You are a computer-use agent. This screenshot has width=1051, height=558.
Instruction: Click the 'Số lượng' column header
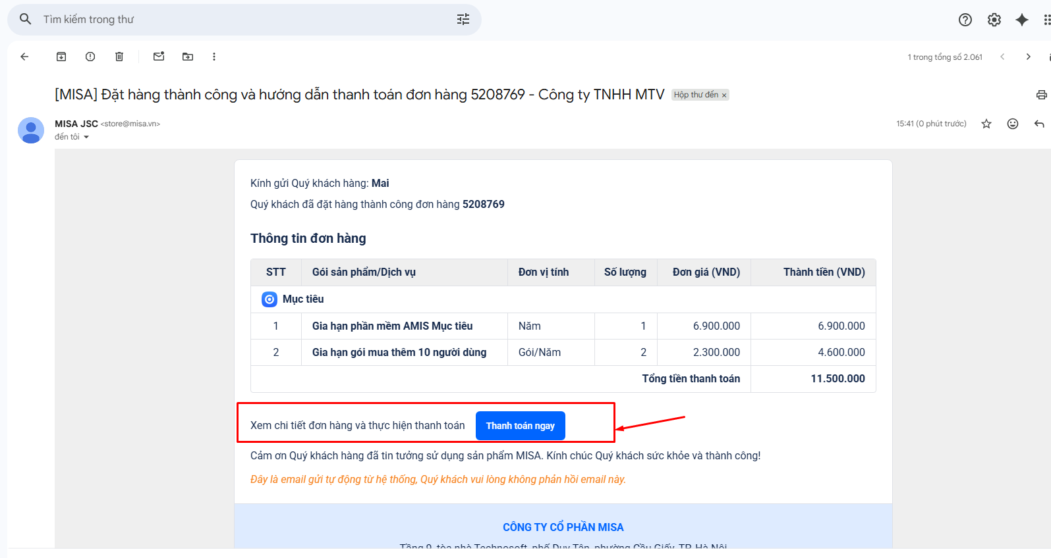[x=625, y=272]
